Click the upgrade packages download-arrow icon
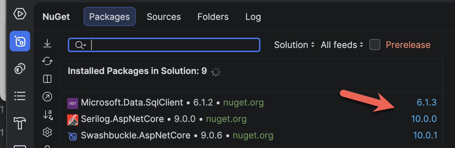Image resolution: width=455 pixels, height=148 pixels. pos(47,44)
